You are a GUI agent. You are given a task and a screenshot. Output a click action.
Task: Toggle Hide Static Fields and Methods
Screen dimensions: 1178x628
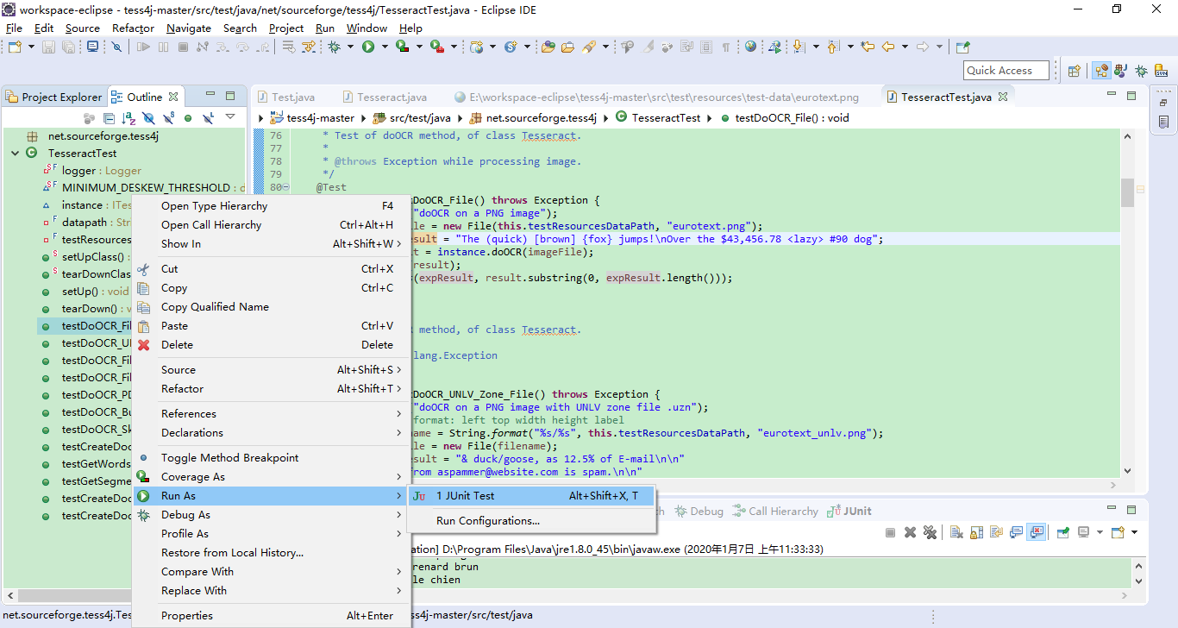click(168, 117)
